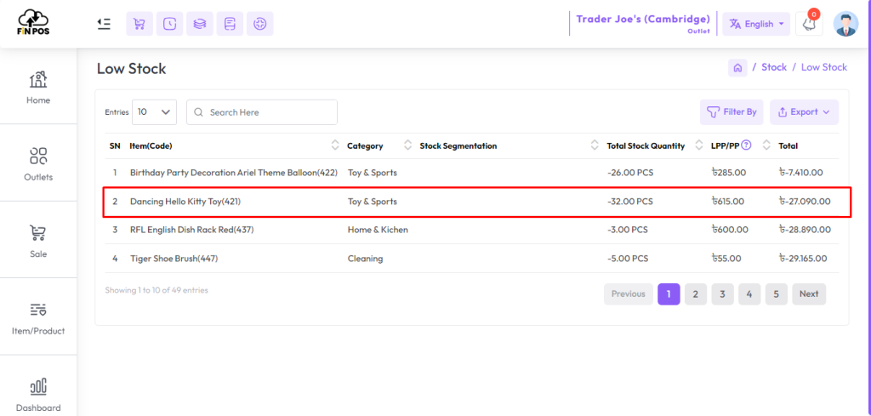Open the Filter By button
The image size is (871, 416).
[731, 112]
